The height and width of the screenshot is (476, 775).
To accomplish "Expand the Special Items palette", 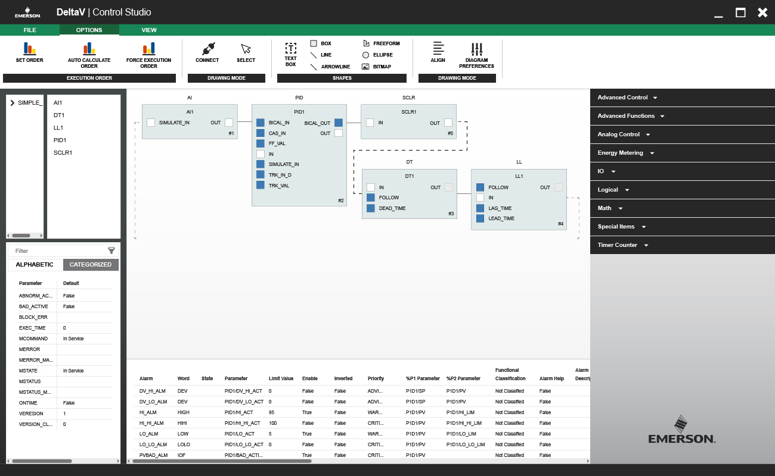I will [683, 227].
